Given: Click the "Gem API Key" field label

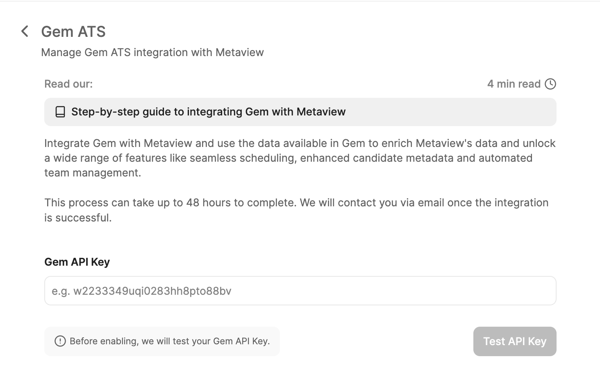Looking at the screenshot, I should [77, 262].
